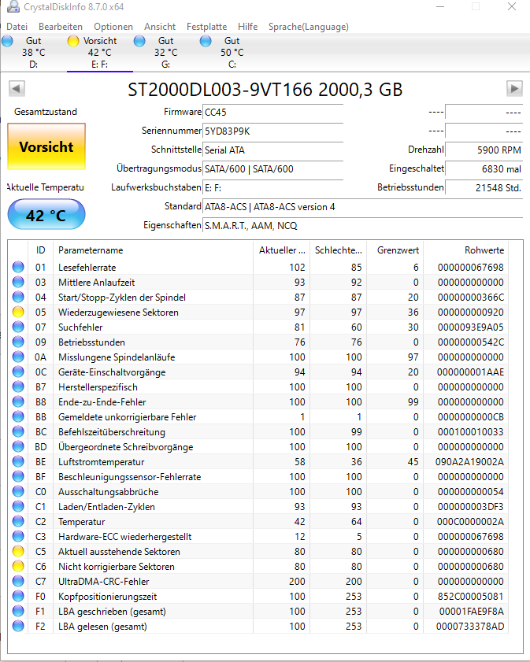Viewport: 530px width, 662px height.
Task: Click the blue orb beside Suchfehler
Action: coord(18,327)
